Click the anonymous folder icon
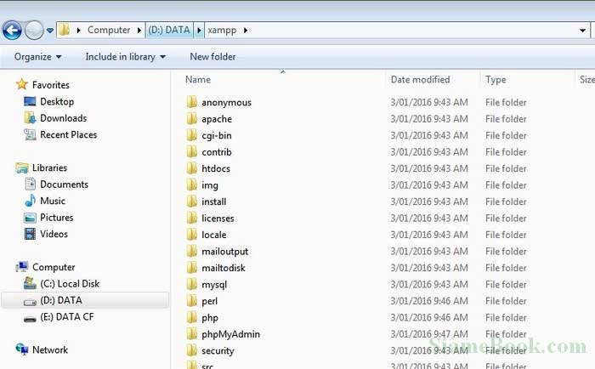Image resolution: width=595 pixels, height=369 pixels. (x=192, y=102)
